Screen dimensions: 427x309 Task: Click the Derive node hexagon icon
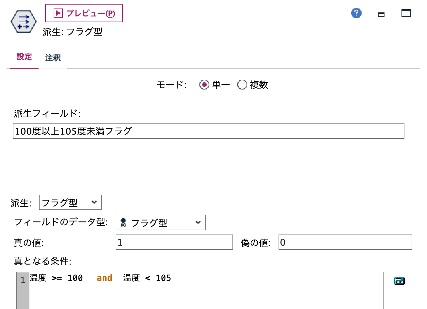tap(23, 21)
